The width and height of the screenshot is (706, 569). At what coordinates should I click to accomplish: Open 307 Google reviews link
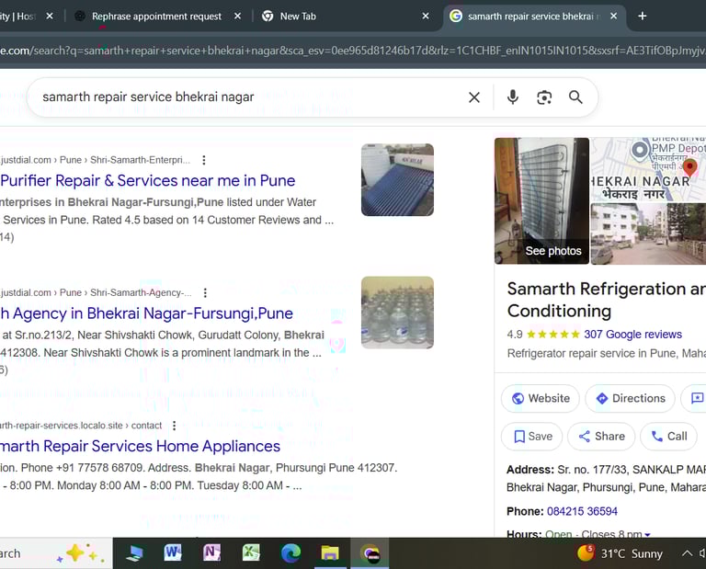632,335
